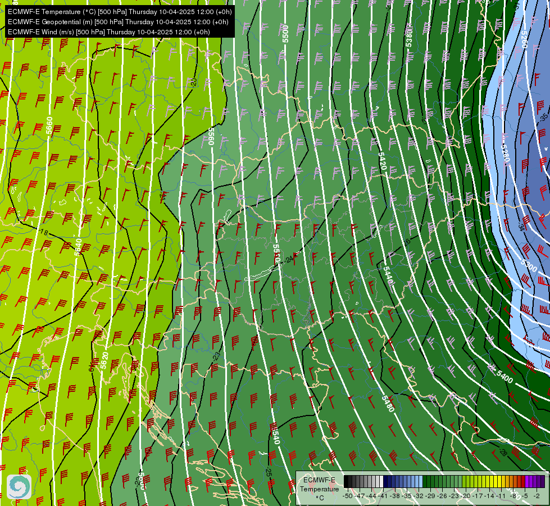Select the ECMWF-E Geopotential 500 hPa title line
The image size is (550, 506).
[118, 22]
